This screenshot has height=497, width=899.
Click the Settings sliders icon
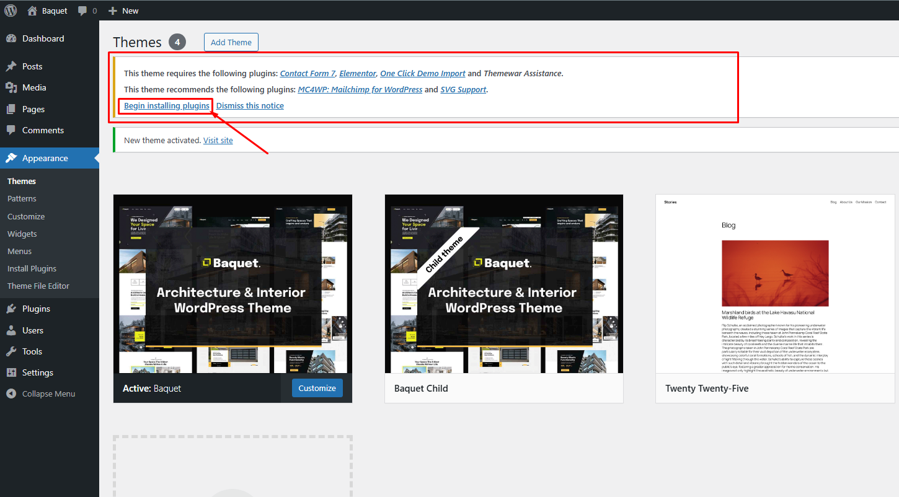click(x=11, y=372)
